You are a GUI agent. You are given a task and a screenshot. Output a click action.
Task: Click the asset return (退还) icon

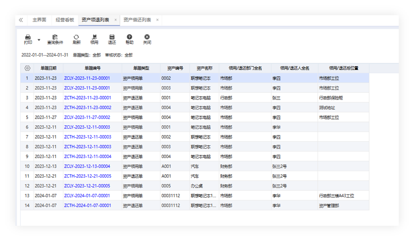[112, 37]
